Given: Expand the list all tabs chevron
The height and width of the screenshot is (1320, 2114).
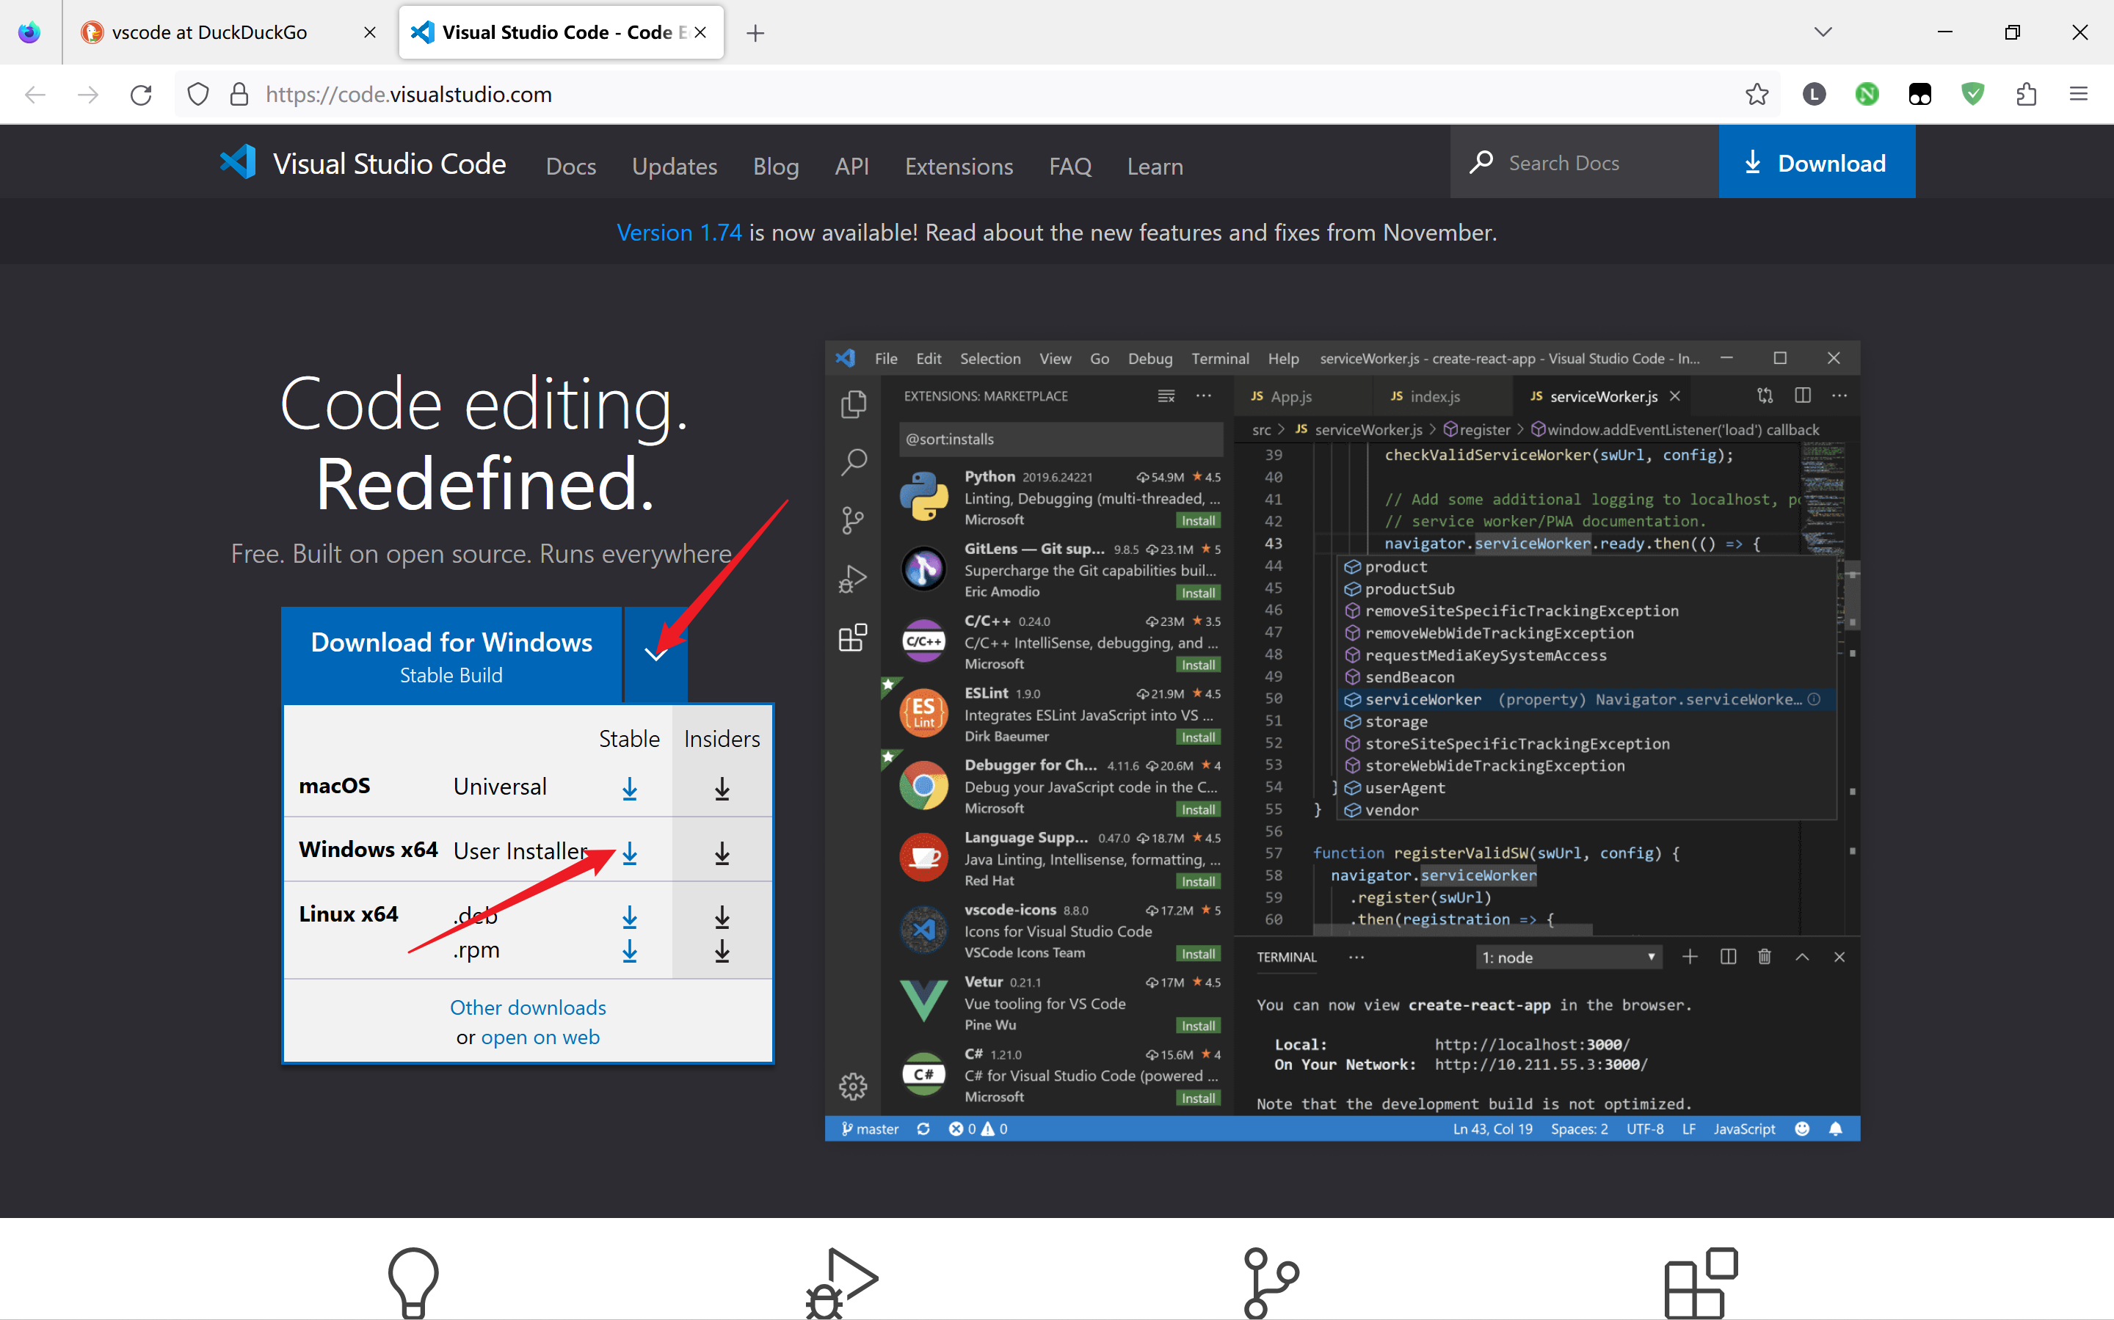Looking at the screenshot, I should click(1823, 32).
